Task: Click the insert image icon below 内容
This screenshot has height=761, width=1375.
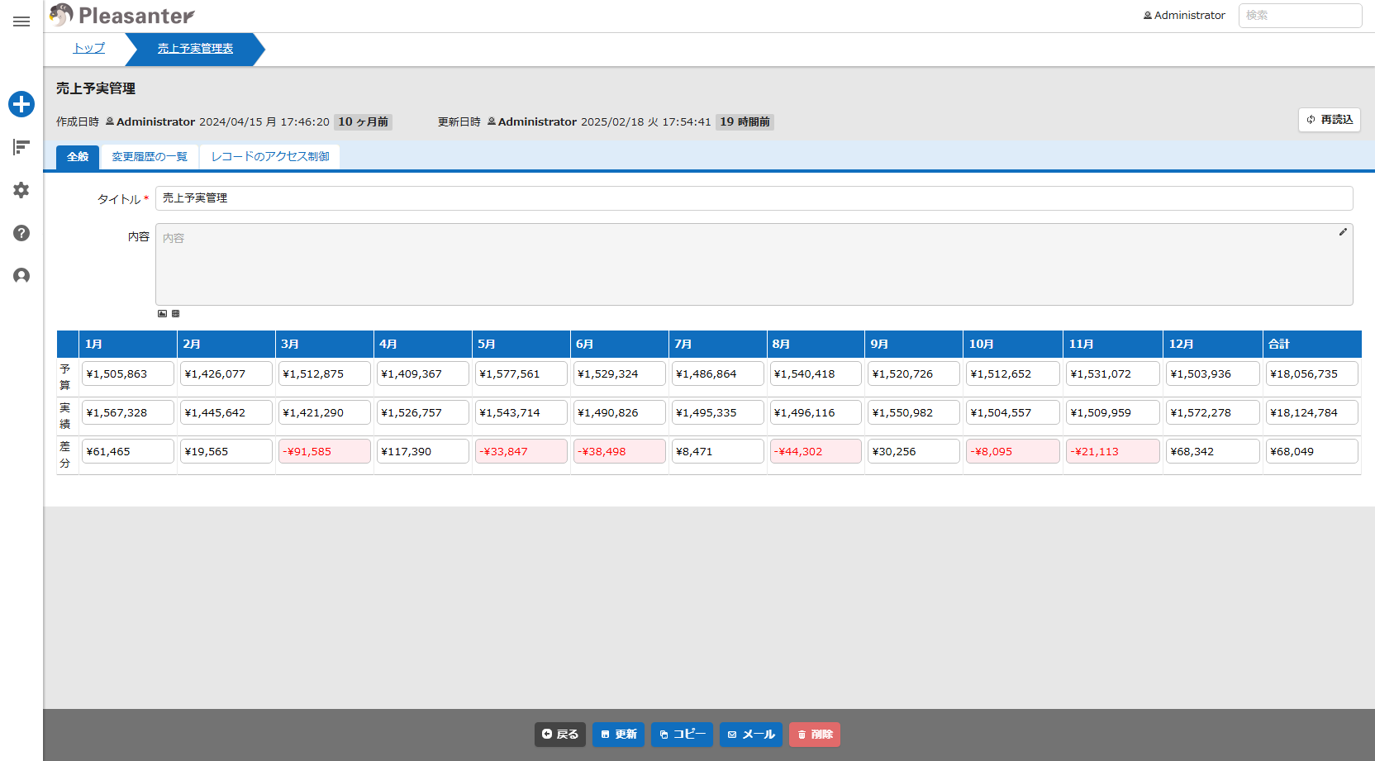Action: coord(162,314)
